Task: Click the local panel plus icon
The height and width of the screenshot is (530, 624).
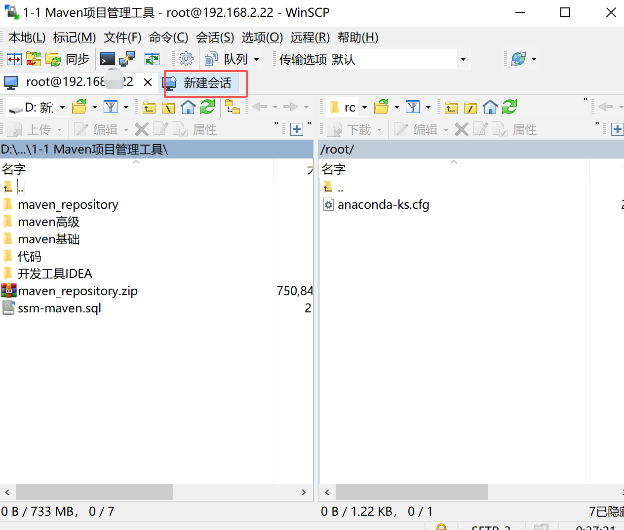Action: 297,130
